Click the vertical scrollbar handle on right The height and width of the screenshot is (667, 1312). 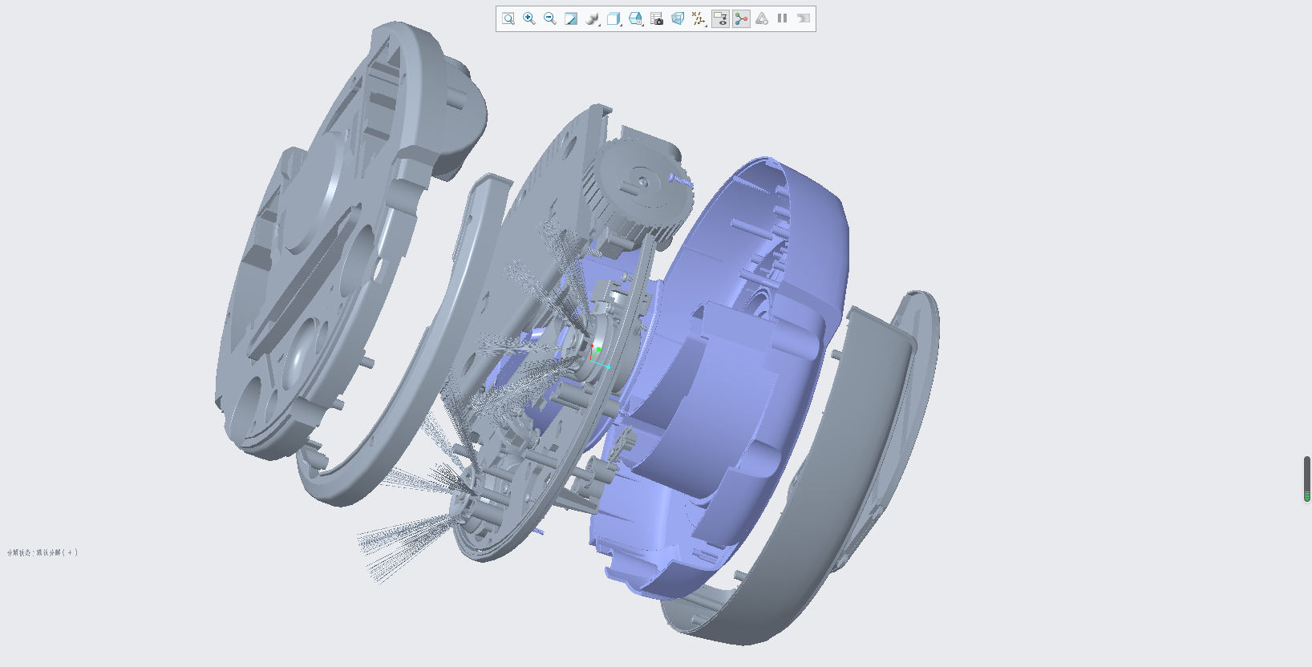pyautogui.click(x=1307, y=479)
